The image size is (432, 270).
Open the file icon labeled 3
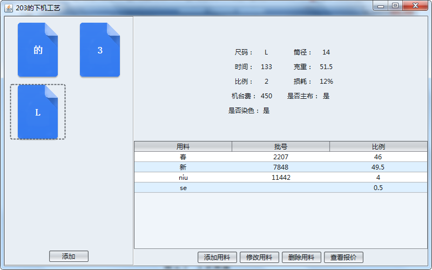[x=100, y=50]
